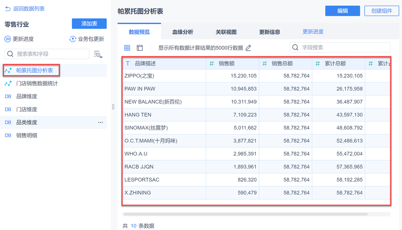
Task: Open the 关联视图 tab
Action: (x=226, y=32)
